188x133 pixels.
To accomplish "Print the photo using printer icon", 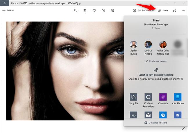I will pyautogui.click(x=174, y=10).
